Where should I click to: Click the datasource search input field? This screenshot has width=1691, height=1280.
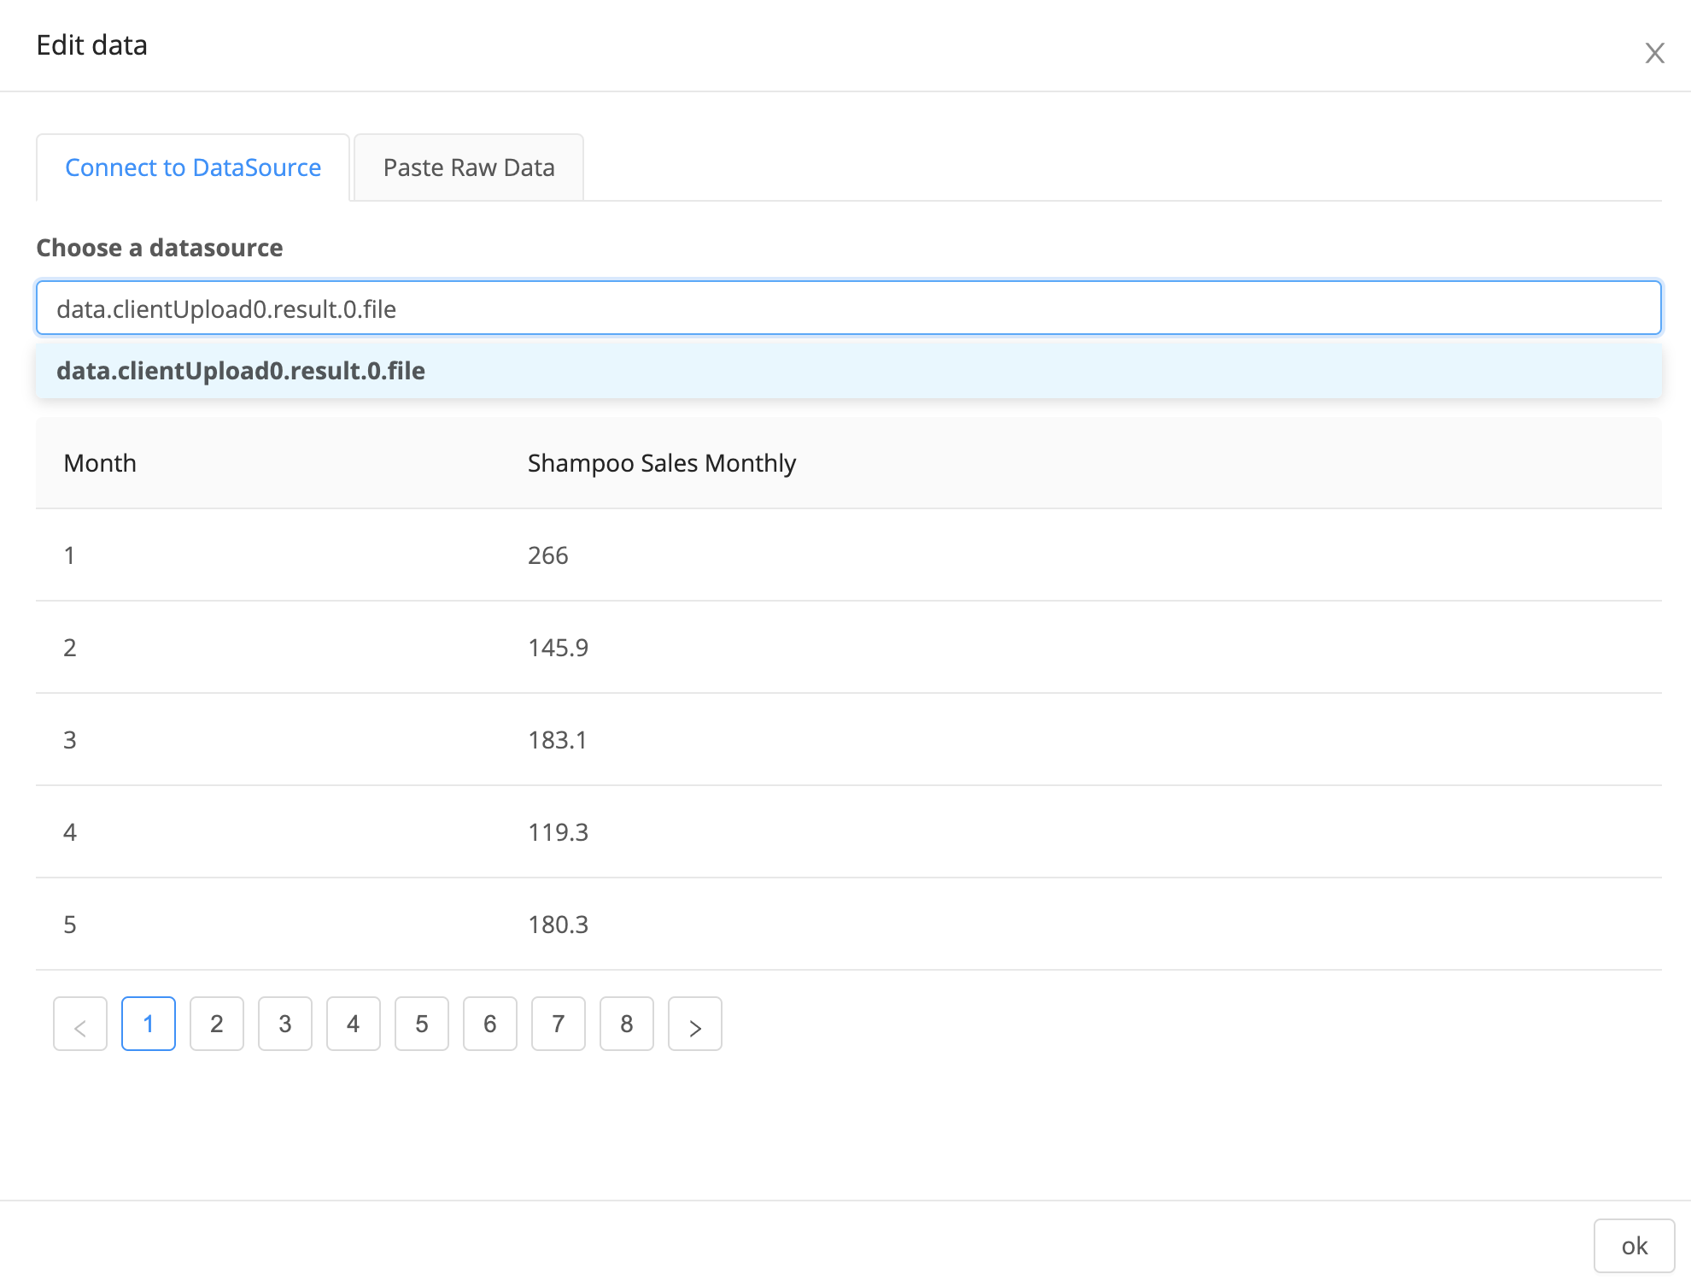(849, 308)
